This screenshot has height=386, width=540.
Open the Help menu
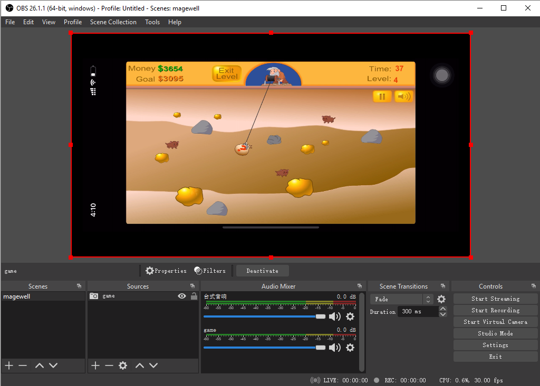click(x=175, y=22)
